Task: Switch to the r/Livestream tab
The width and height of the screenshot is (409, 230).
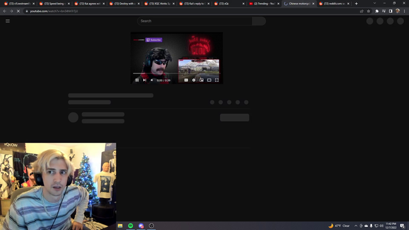Action: [x=19, y=4]
